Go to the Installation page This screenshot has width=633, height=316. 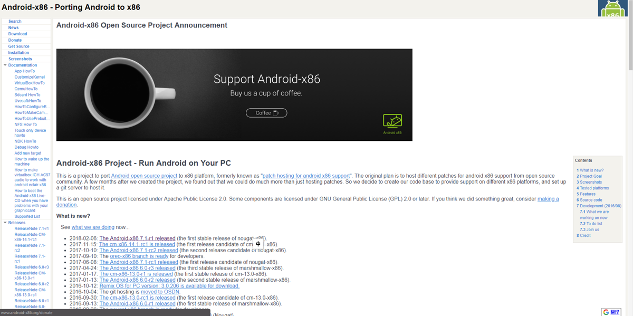tap(18, 53)
